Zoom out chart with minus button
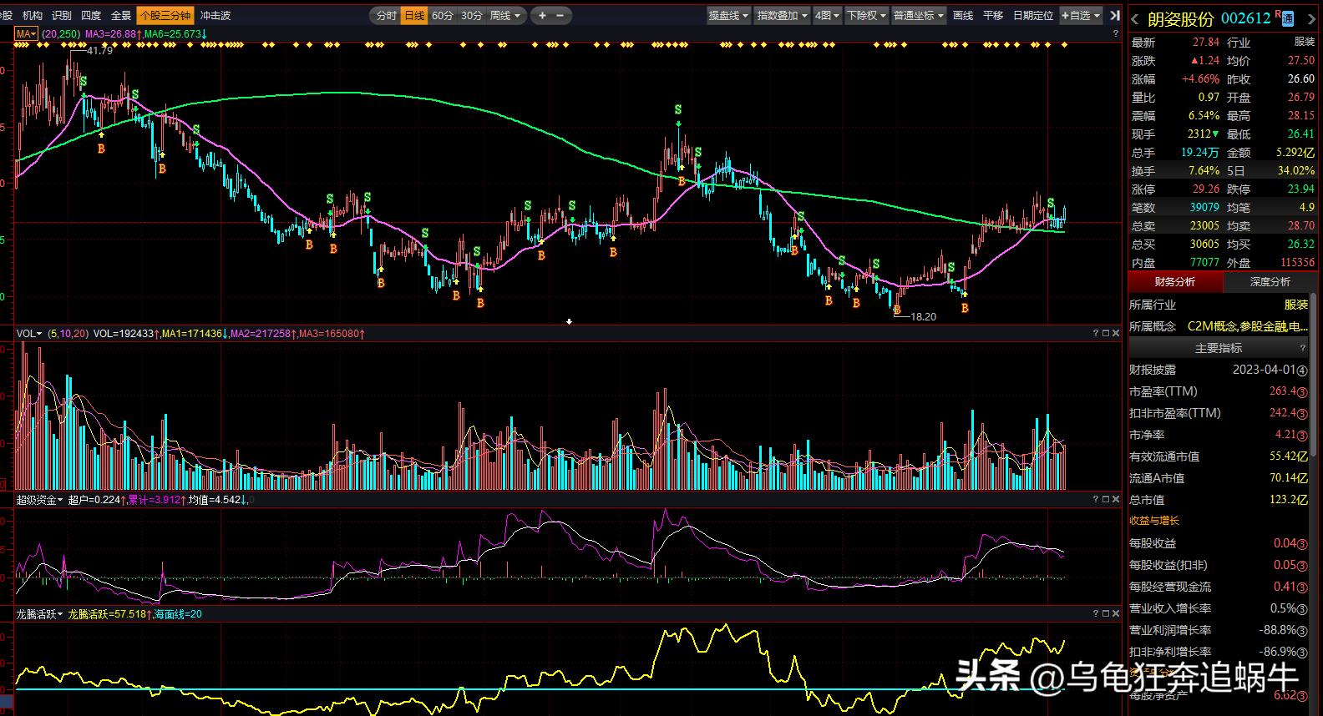The image size is (1323, 716). (560, 15)
